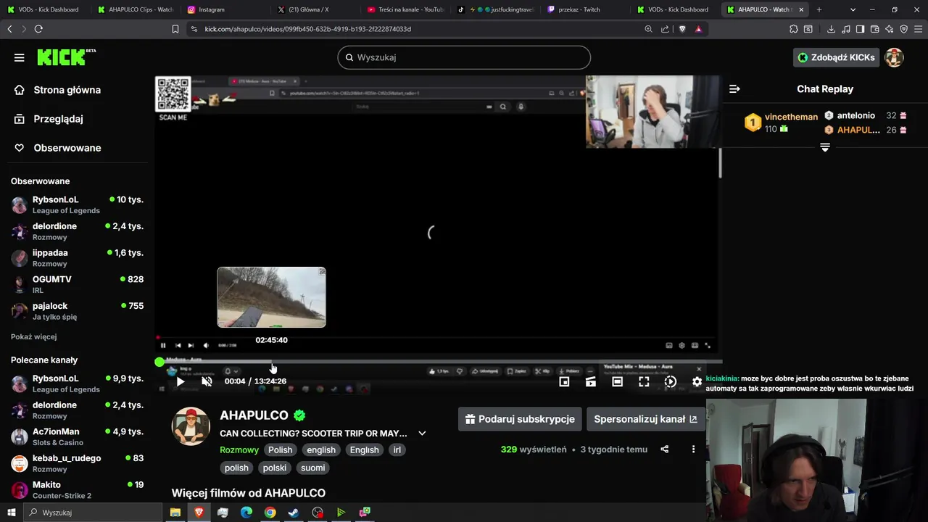Go to Strona główna
The width and height of the screenshot is (928, 522).
click(67, 90)
